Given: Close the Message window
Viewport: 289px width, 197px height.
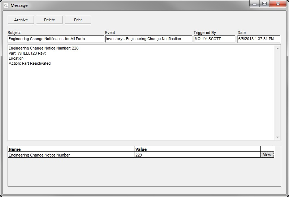Looking at the screenshot, I should 278,4.
